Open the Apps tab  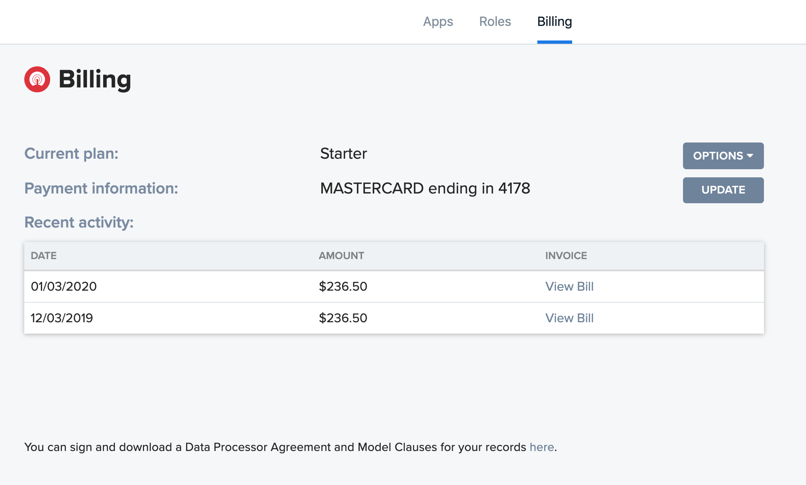click(x=438, y=21)
